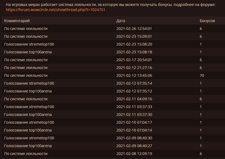Select the row dated 2021-02-26 12:54:01

click(x=113, y=29)
